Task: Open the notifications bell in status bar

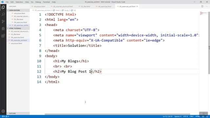Action: [207, 116]
